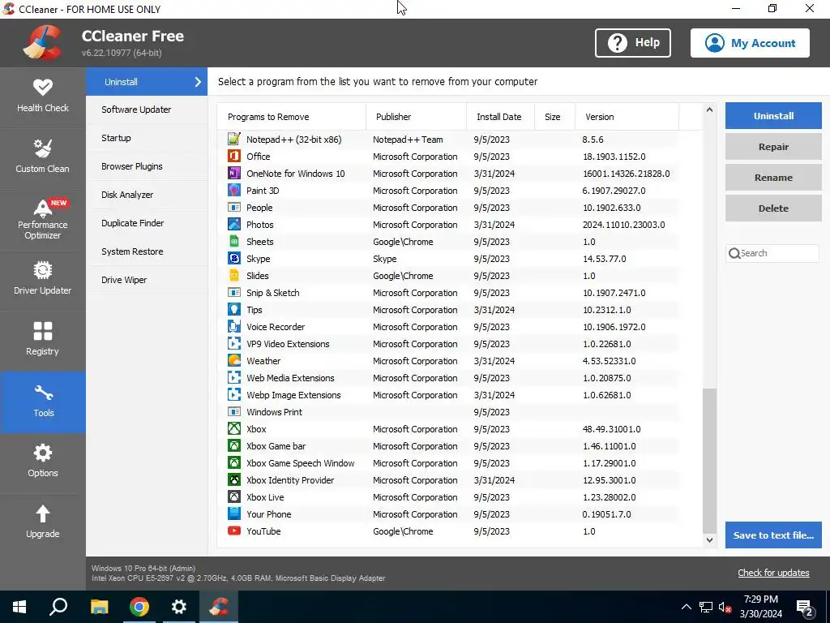Open File Explorer from taskbar
Image resolution: width=830 pixels, height=623 pixels.
pos(99,607)
